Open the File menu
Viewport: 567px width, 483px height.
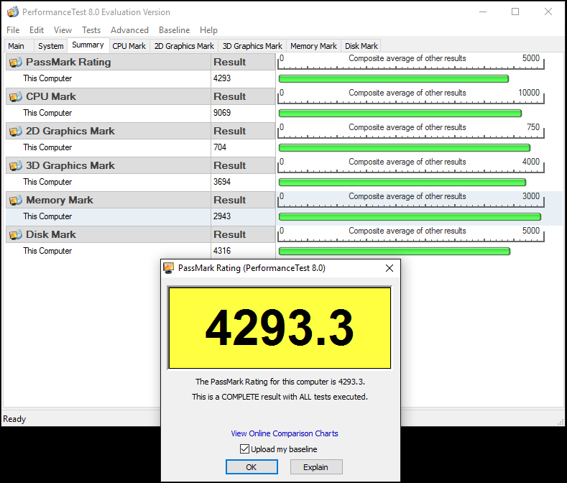pyautogui.click(x=13, y=30)
